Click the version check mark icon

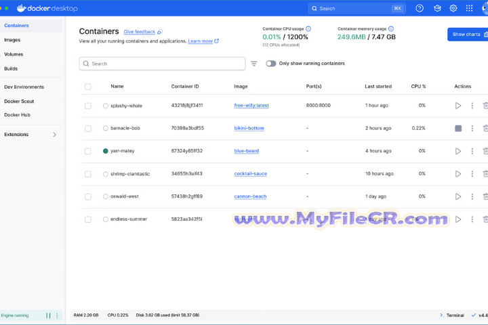click(473, 316)
